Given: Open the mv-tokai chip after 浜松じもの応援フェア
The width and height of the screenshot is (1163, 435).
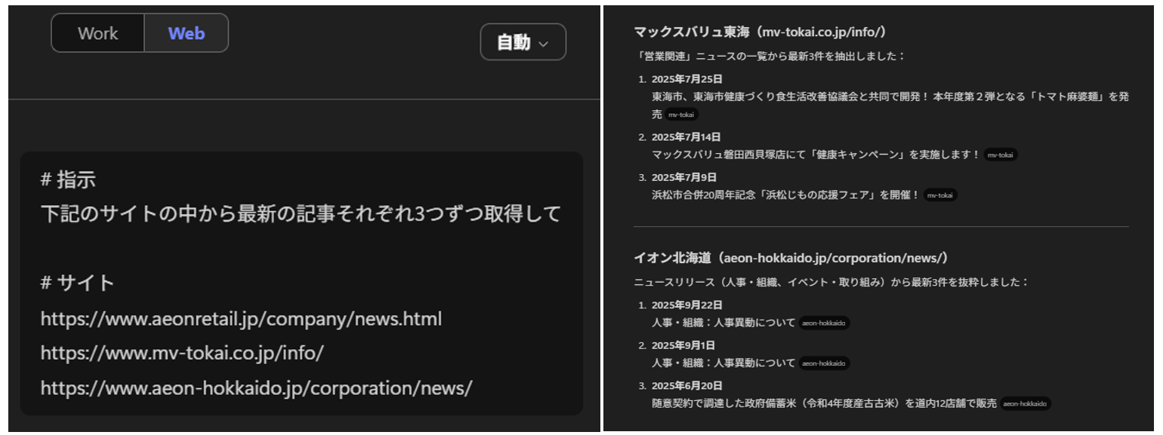Looking at the screenshot, I should pyautogui.click(x=940, y=195).
